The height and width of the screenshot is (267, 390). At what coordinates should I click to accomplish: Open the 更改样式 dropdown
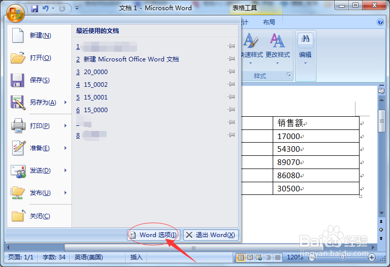[x=278, y=49]
